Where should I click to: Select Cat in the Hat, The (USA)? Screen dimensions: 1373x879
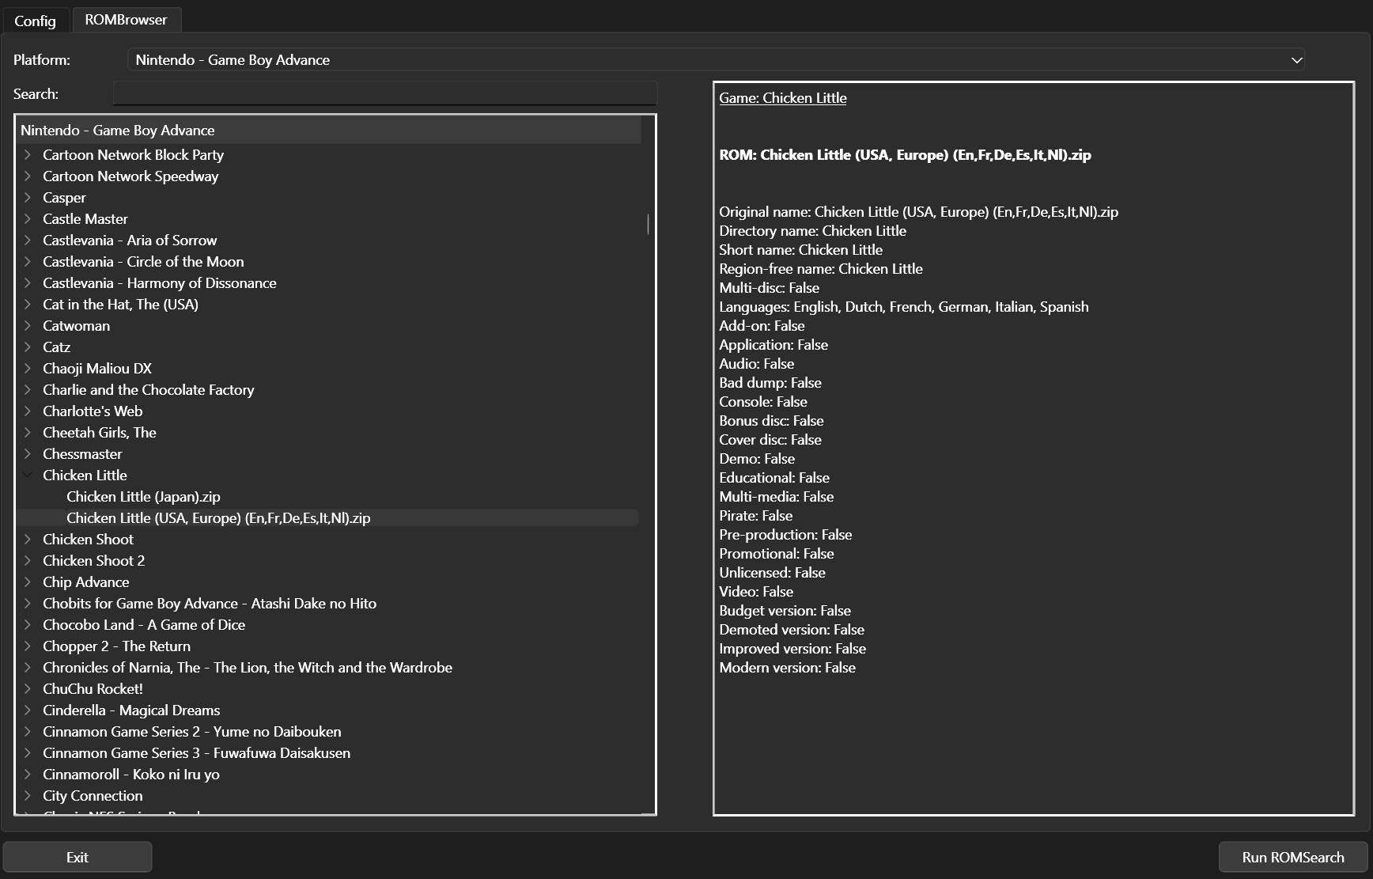(120, 305)
